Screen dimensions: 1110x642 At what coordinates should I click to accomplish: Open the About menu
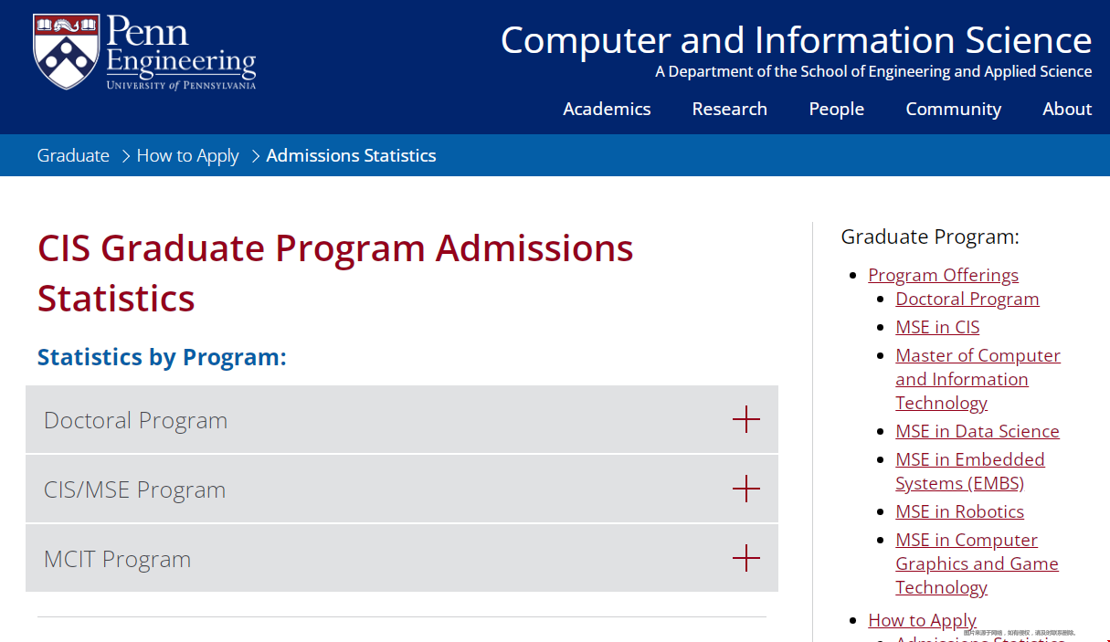[1067, 109]
